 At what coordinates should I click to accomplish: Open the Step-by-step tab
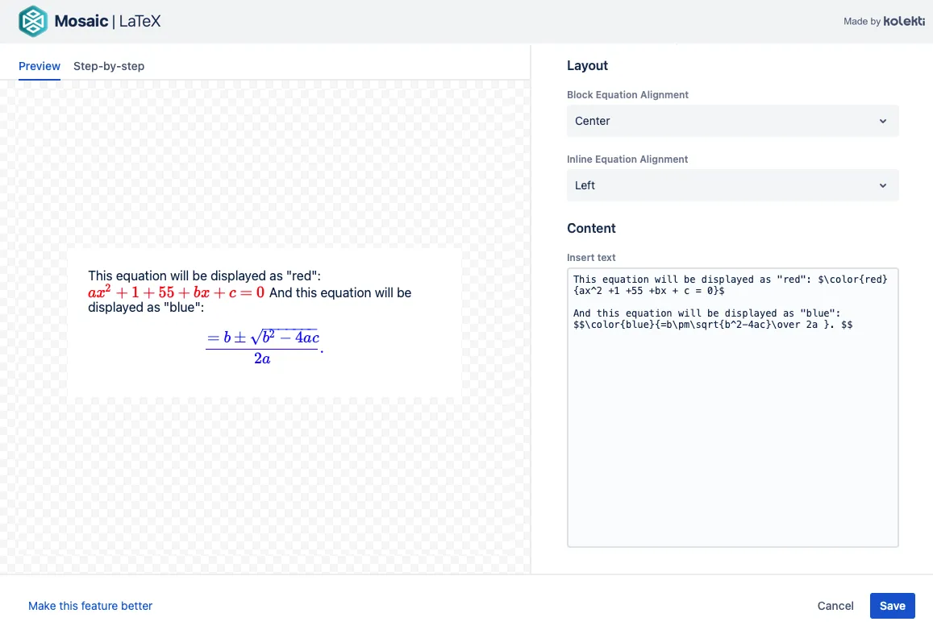109,66
